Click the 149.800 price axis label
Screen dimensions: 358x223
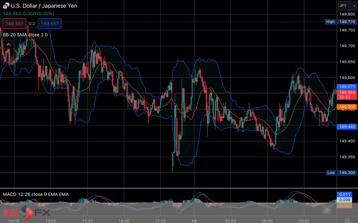(x=347, y=14)
